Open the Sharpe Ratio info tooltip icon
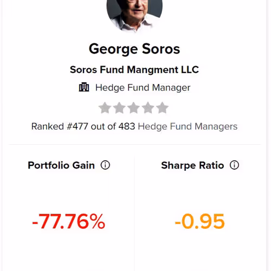 click(234, 165)
